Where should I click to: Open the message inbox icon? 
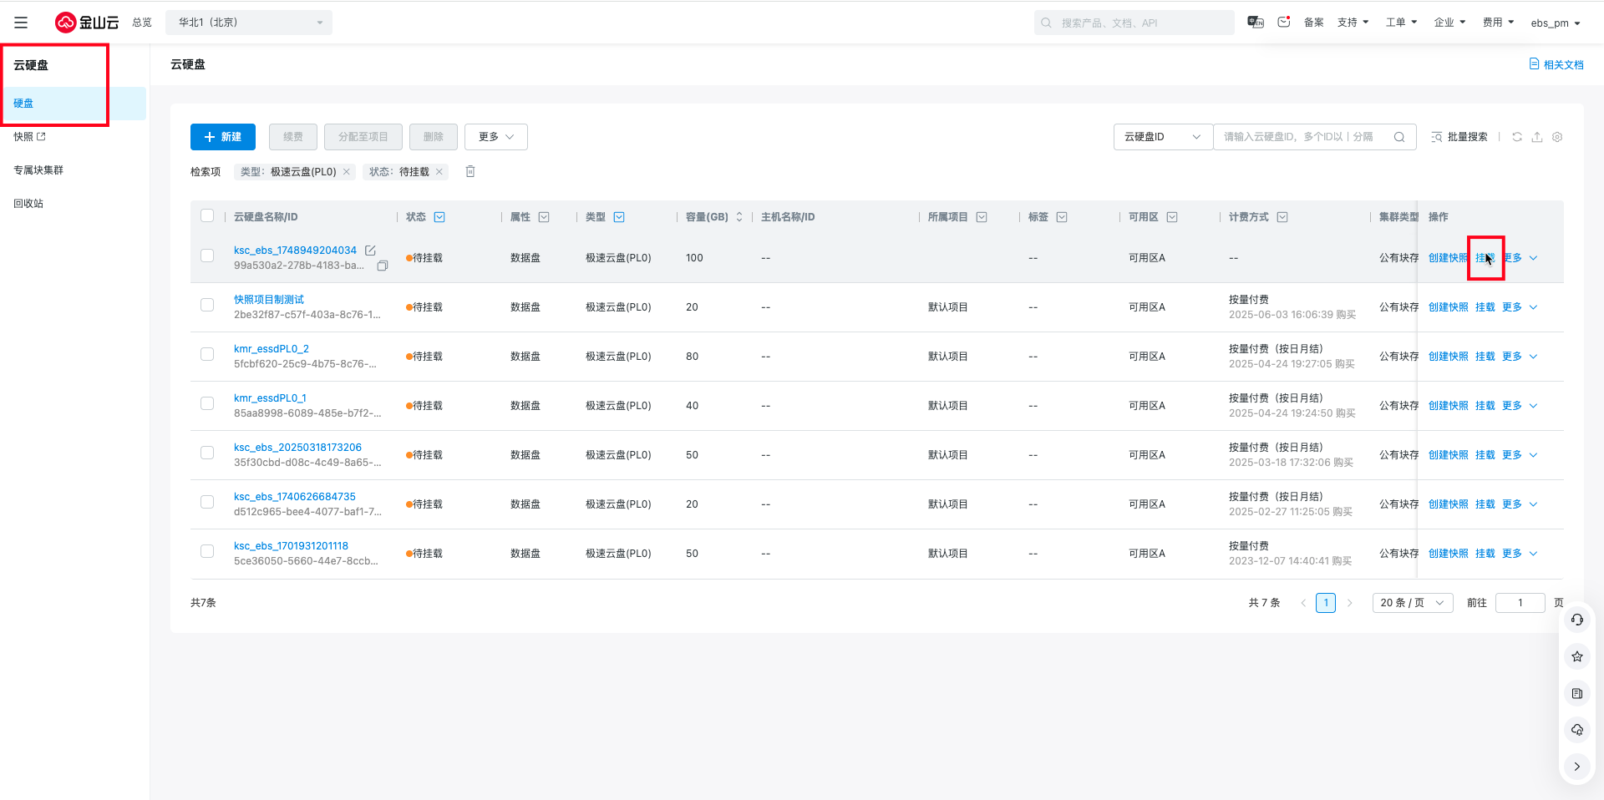click(x=1284, y=23)
